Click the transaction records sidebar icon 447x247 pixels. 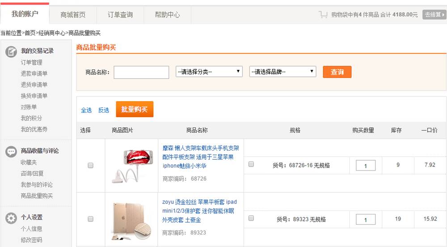[x=11, y=51]
